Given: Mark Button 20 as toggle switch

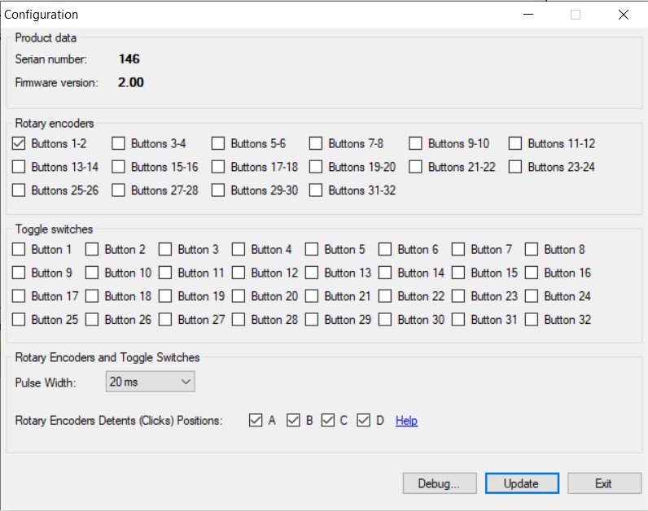Looking at the screenshot, I should (x=239, y=297).
